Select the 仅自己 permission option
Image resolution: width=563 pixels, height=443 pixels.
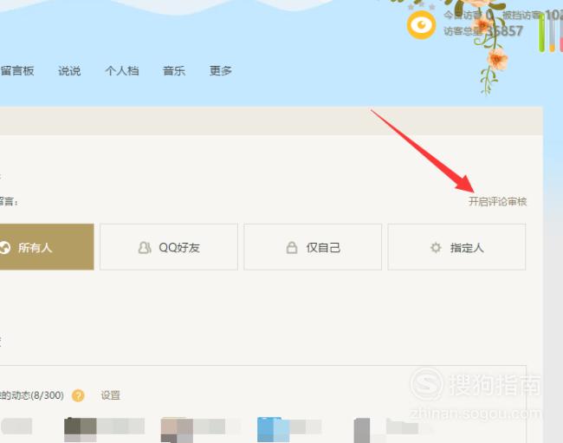pos(313,247)
